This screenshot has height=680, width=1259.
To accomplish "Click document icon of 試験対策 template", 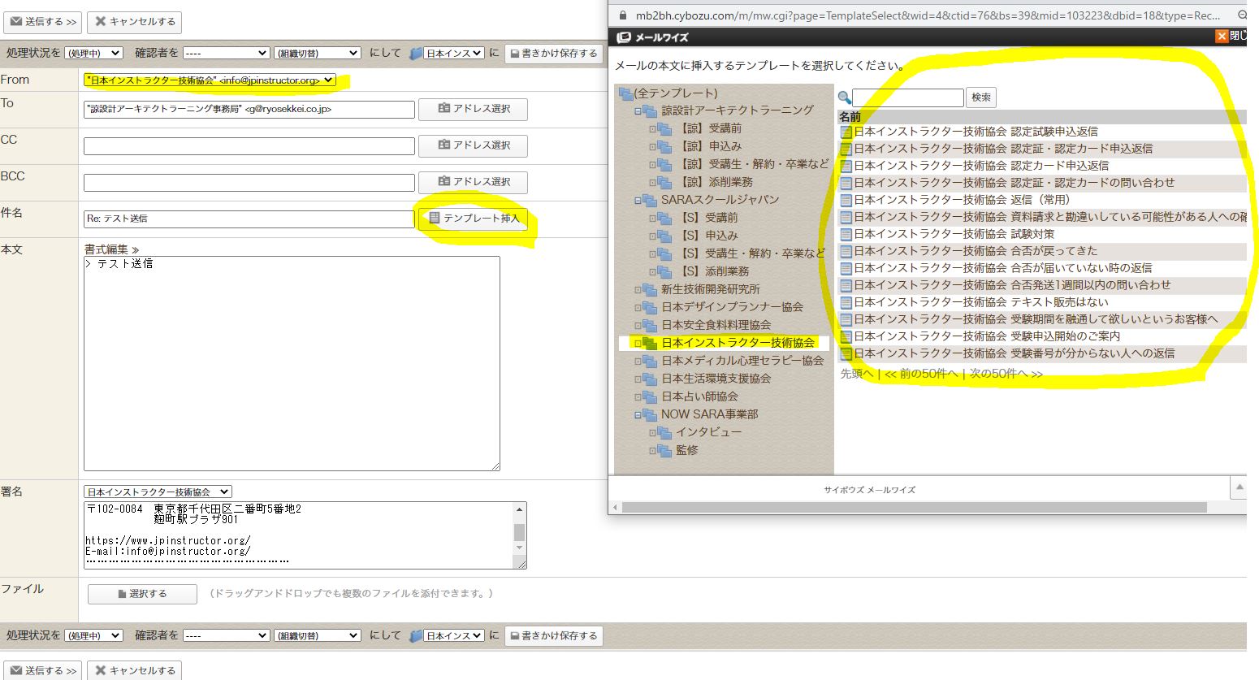I will point(846,234).
